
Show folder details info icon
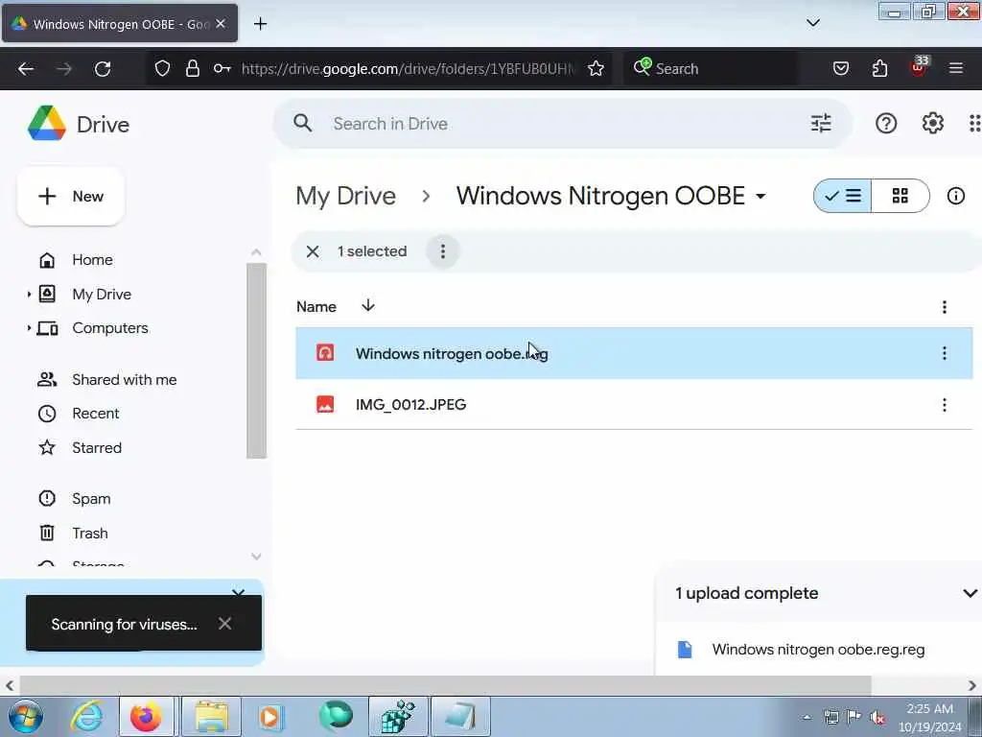[956, 196]
